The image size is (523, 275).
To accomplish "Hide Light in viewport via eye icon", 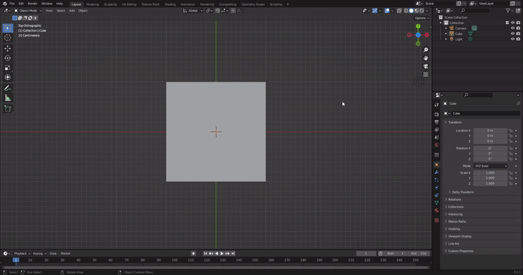I will tap(513, 39).
